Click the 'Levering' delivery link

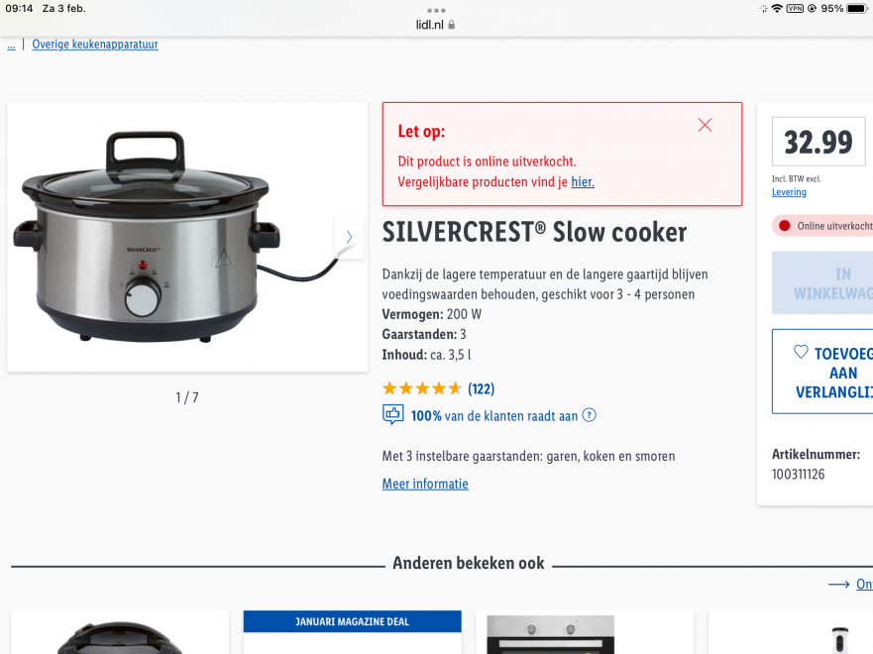pos(789,192)
